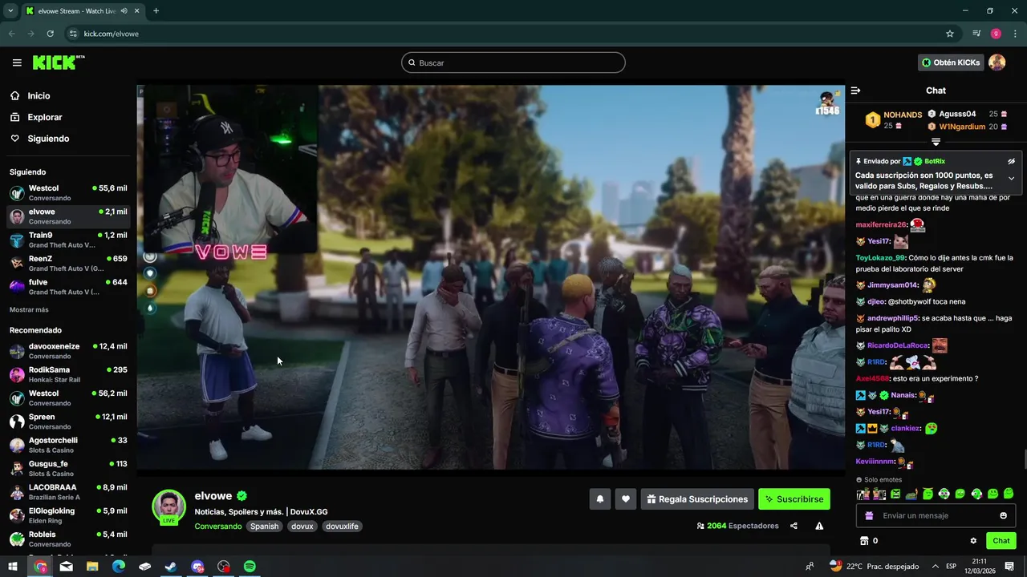Click the ToyLokazo_99 username in chat

coord(880,258)
